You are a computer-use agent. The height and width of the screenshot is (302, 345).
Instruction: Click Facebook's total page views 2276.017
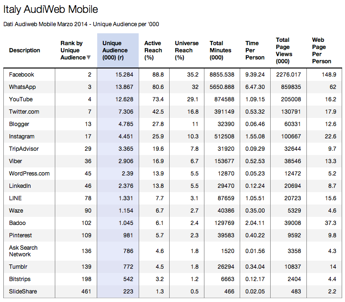[x=288, y=75]
